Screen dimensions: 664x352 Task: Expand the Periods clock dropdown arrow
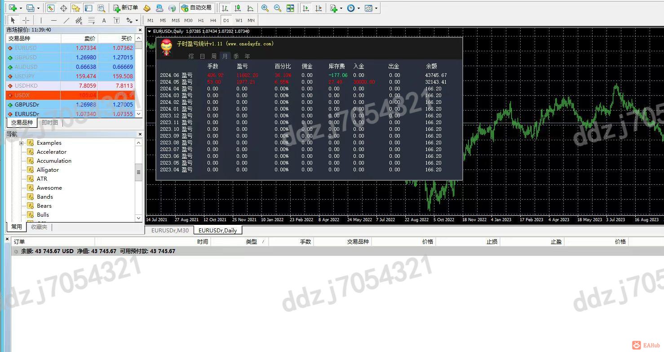[359, 8]
